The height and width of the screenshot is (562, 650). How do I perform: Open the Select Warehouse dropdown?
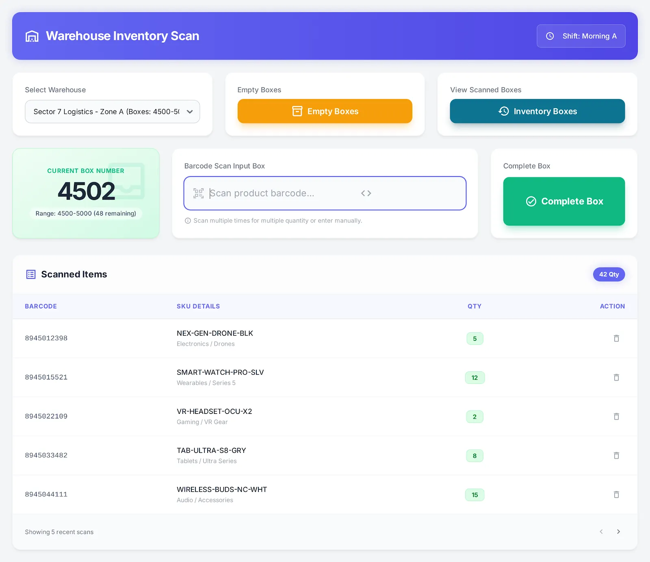(x=112, y=111)
